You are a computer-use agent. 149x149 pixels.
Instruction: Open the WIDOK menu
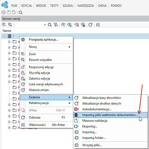point(41,6)
